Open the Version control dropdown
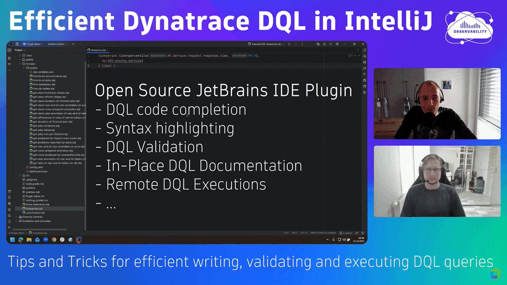Screen dimensions: 507x285 coord(57,44)
